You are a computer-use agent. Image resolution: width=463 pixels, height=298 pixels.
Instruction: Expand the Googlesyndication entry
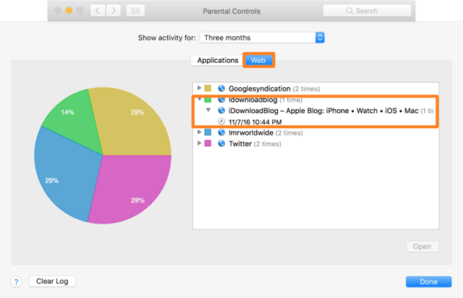(x=198, y=89)
